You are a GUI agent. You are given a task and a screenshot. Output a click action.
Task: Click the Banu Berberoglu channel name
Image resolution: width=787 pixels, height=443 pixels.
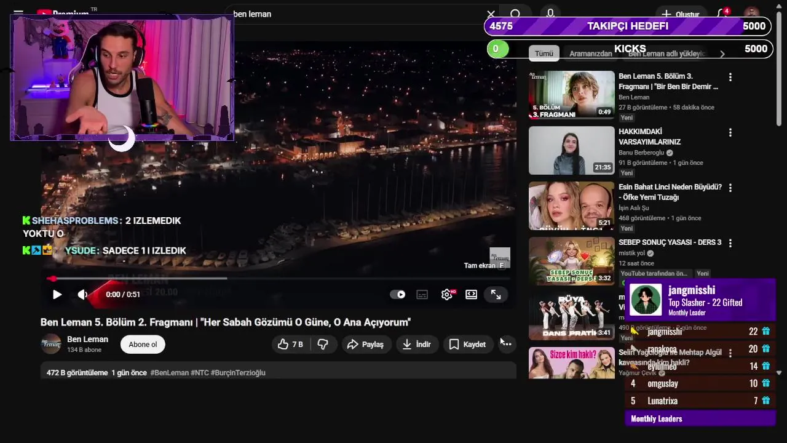point(641,153)
